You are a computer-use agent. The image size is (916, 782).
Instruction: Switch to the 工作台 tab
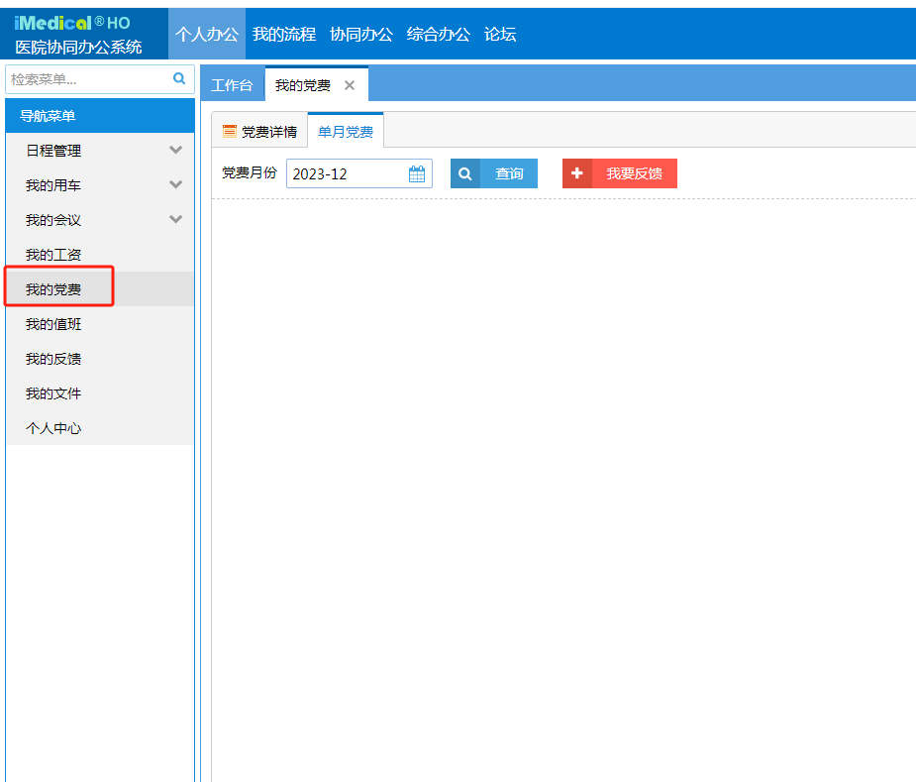(232, 86)
